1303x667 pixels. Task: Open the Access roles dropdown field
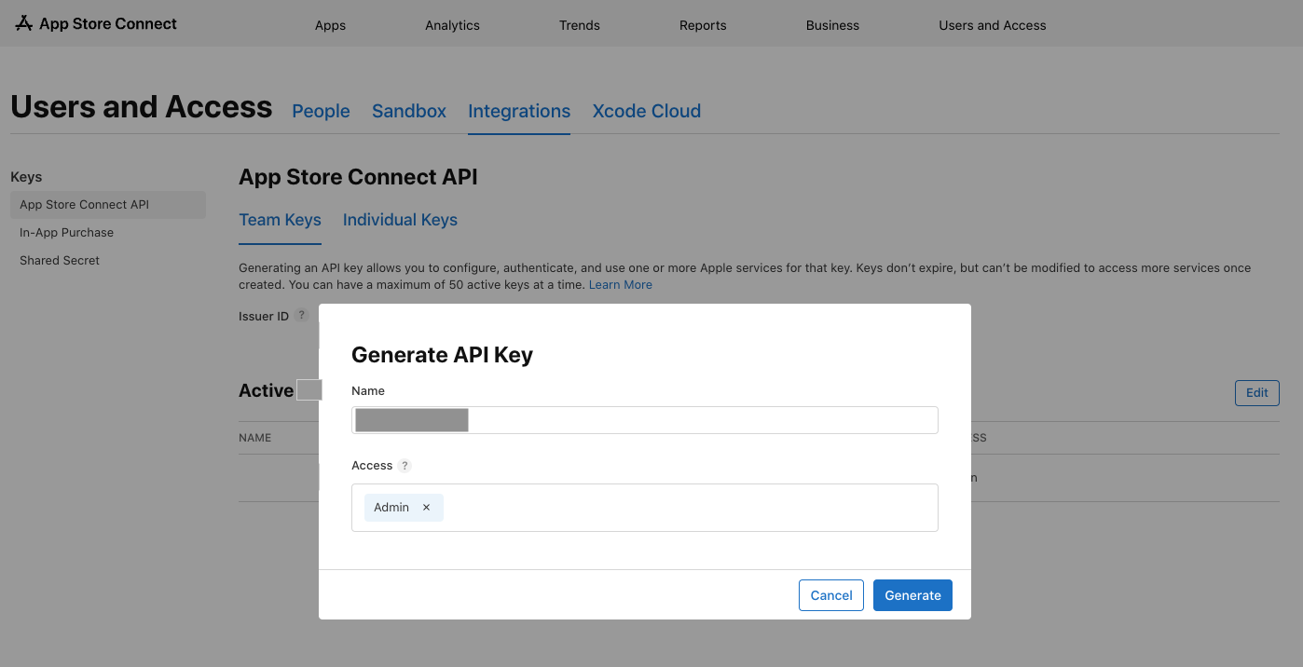(645, 508)
